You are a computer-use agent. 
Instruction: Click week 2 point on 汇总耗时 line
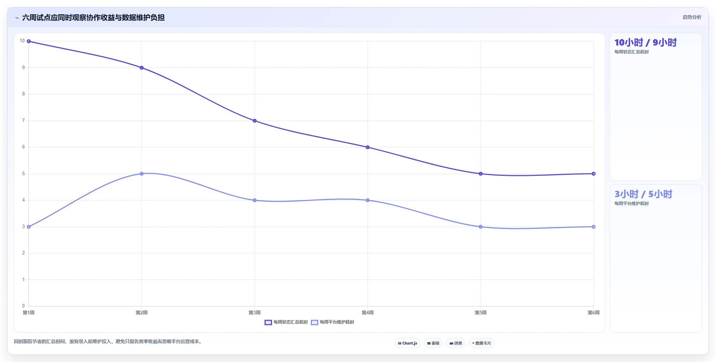pyautogui.click(x=142, y=68)
